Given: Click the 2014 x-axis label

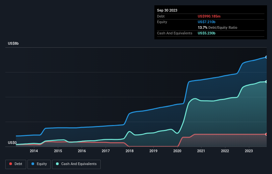Looking at the screenshot, I should [34, 151].
